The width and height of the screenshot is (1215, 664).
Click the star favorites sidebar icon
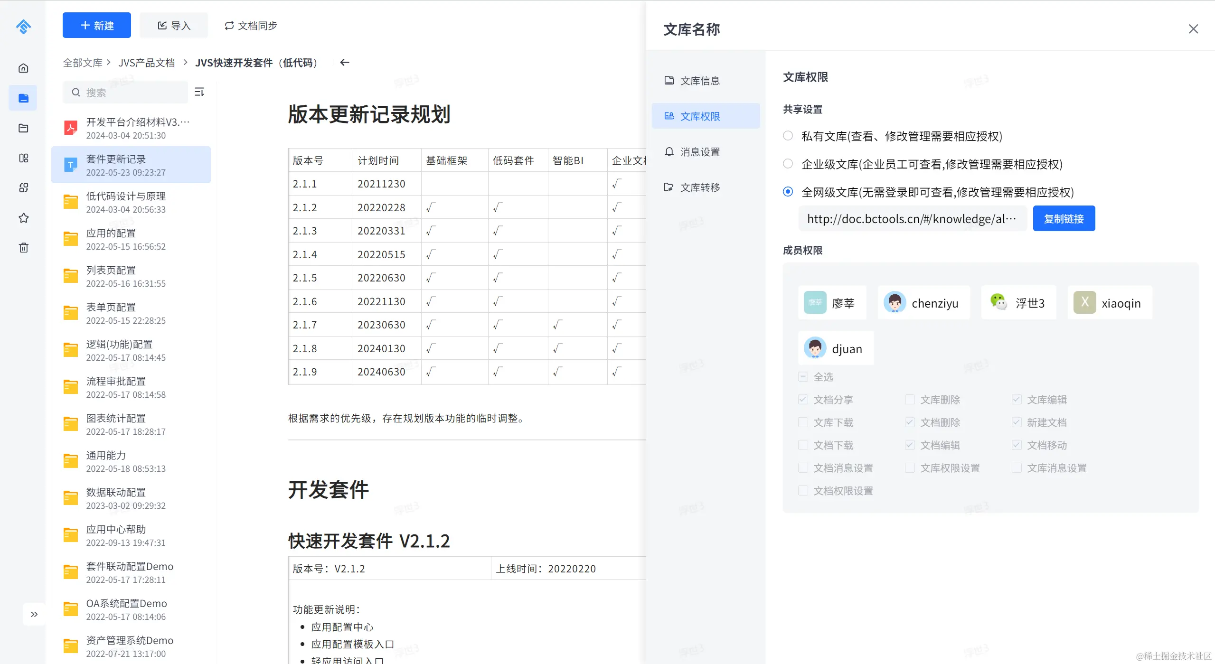23,218
